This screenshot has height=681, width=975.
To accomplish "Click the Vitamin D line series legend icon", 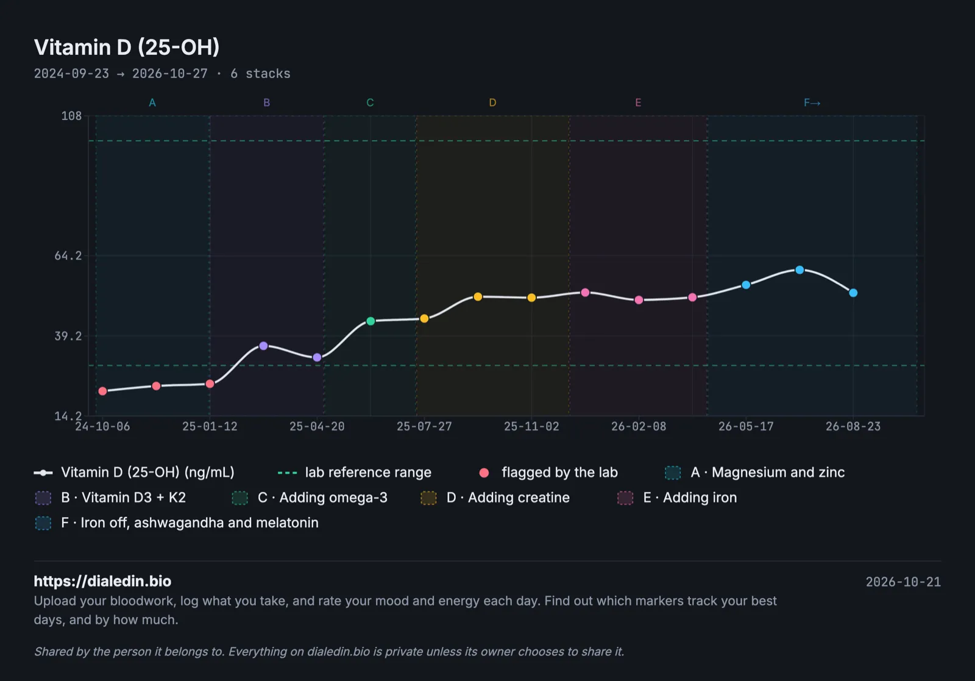I will tap(43, 472).
